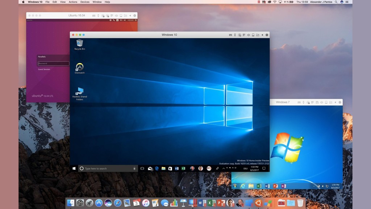Screen dimensions: 371x209
Task: Open iTunes from the Dock
Action: coord(146,203)
